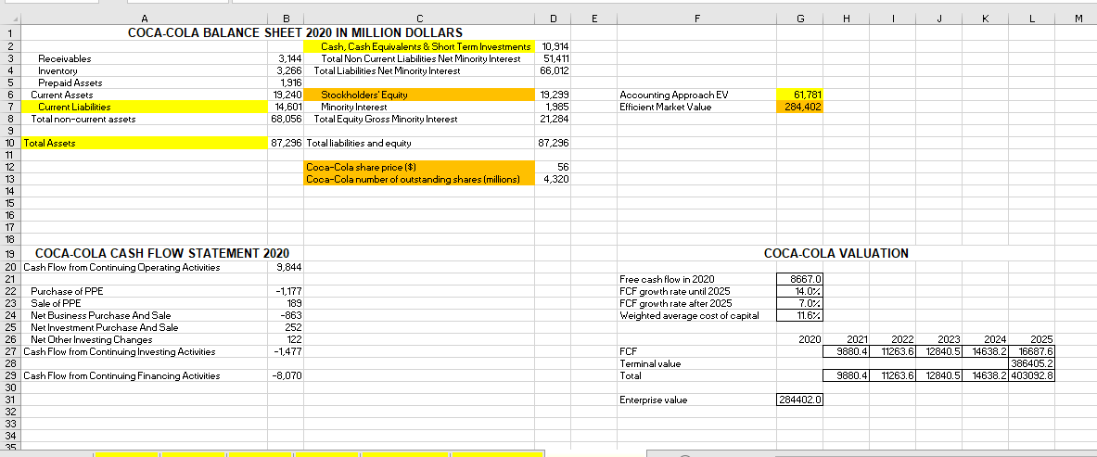Select the 2025 total value 403092.8
This screenshot has width=1097, height=457.
click(x=1033, y=375)
